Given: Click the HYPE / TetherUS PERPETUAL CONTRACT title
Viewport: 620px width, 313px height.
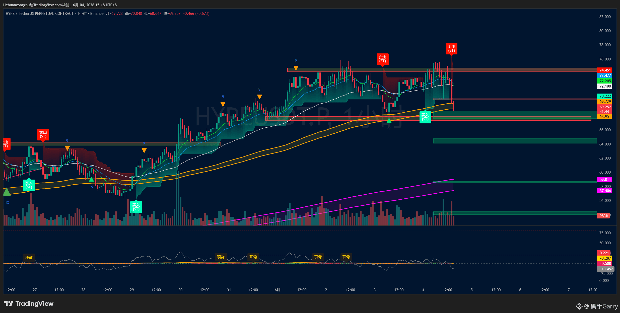Looking at the screenshot, I should (40, 14).
